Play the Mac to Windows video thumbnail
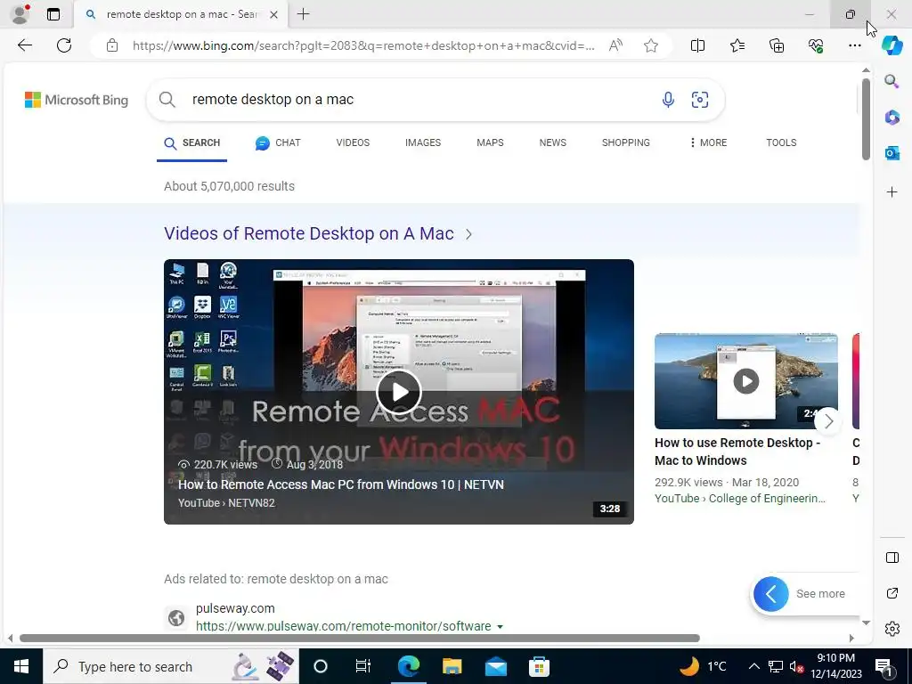Viewport: 912px width, 684px height. (x=746, y=381)
